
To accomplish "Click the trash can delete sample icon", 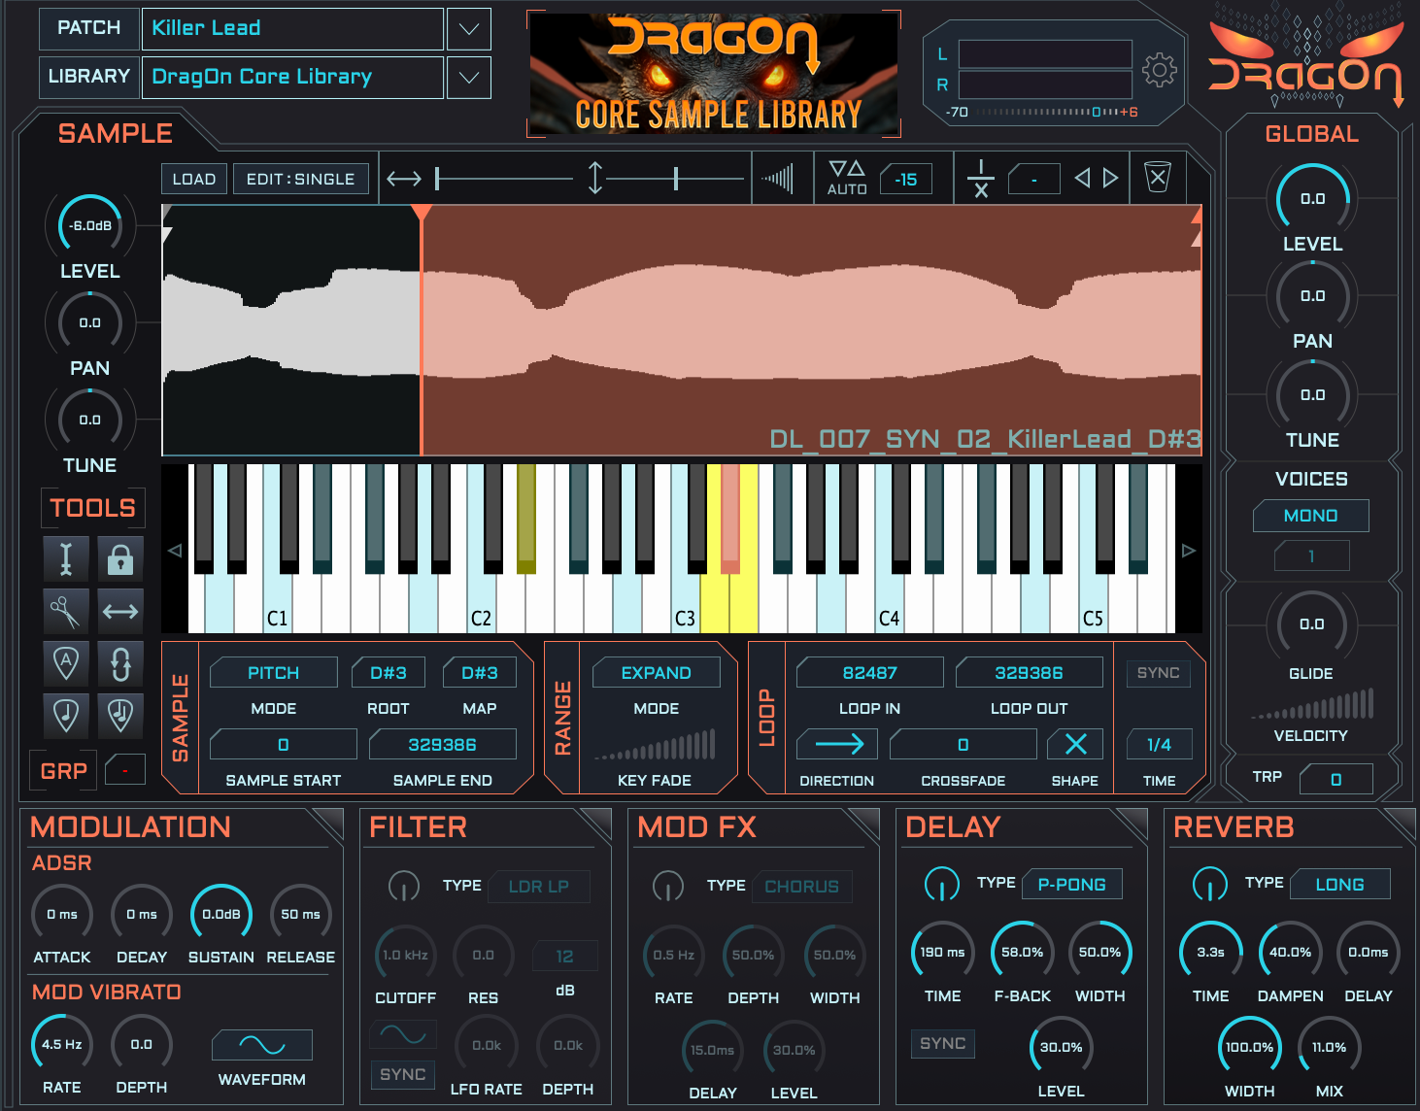I will (1157, 178).
